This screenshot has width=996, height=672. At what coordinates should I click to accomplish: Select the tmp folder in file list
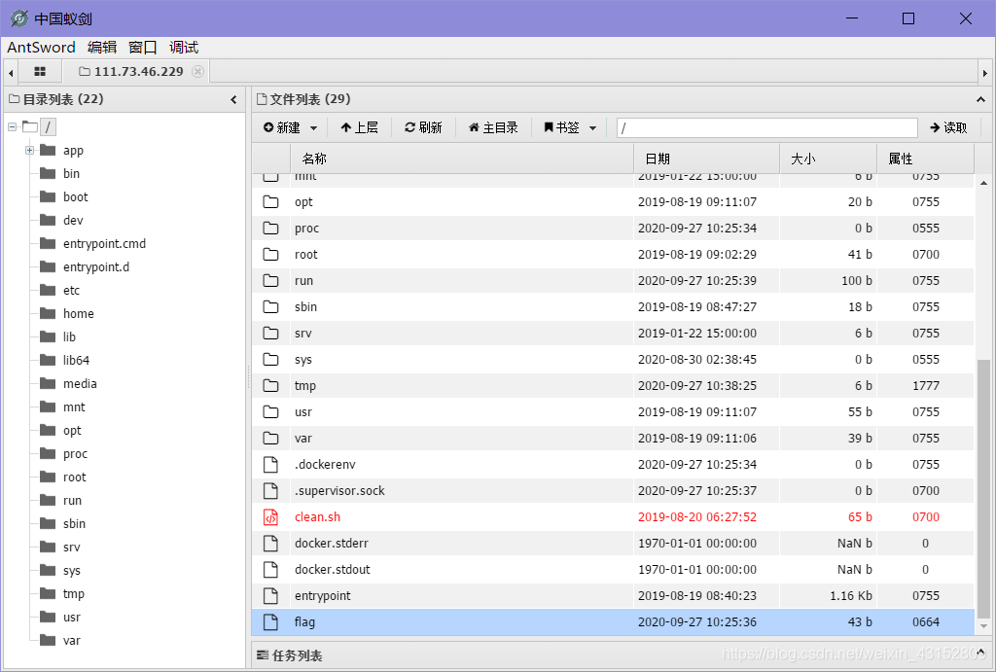[304, 385]
